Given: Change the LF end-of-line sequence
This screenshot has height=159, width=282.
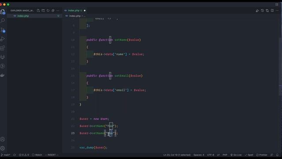Looking at the screenshot, I should (x=218, y=155).
